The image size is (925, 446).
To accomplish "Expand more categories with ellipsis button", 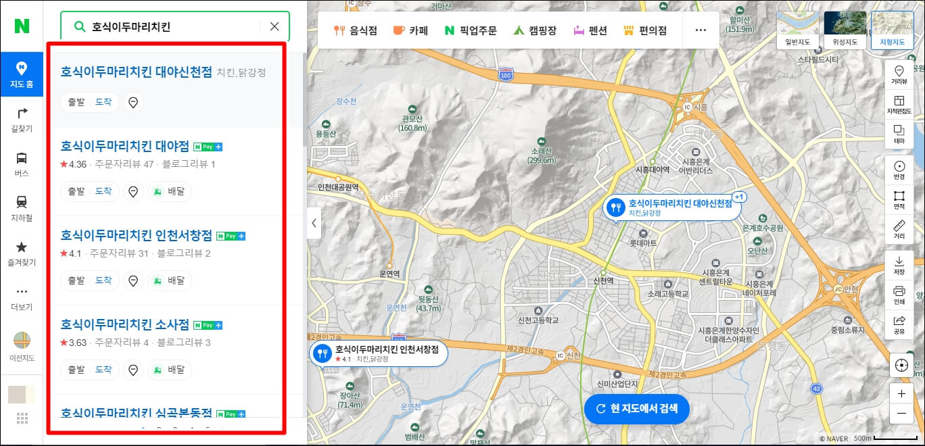I will [x=701, y=30].
